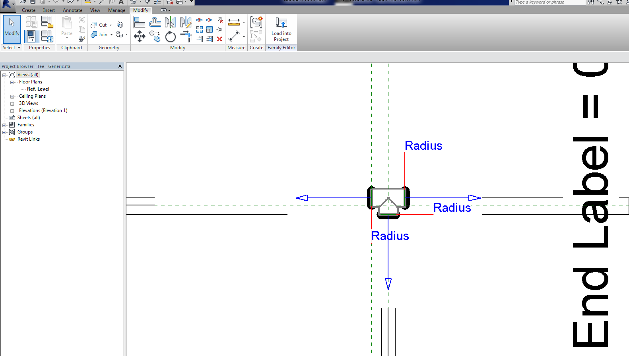The image size is (629, 356).
Task: Collapse the Floor Plans node
Action: coord(12,82)
